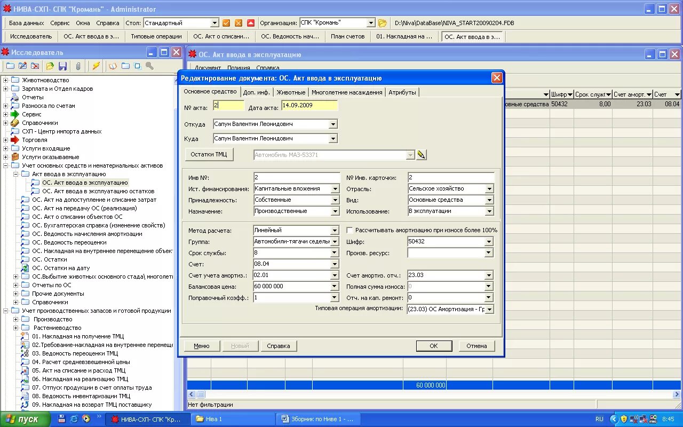
Task: Click the OK button in dialog
Action: 433,346
